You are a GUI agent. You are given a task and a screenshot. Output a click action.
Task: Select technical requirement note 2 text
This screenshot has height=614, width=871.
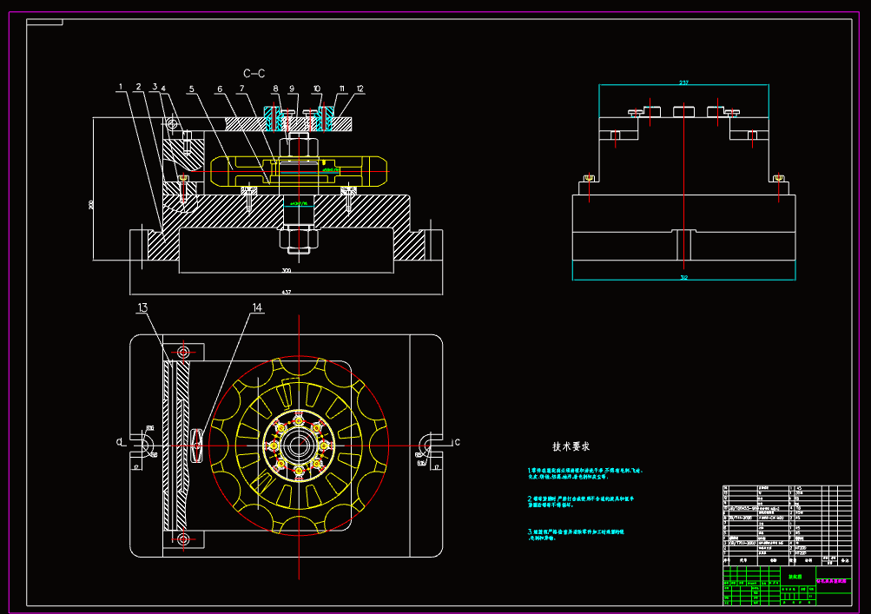[x=581, y=502]
